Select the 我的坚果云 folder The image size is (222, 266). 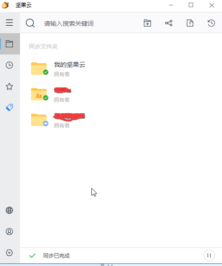coord(58,69)
